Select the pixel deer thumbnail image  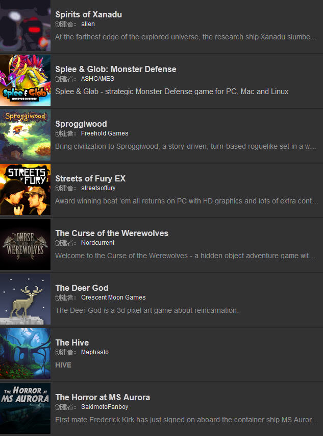(25, 299)
